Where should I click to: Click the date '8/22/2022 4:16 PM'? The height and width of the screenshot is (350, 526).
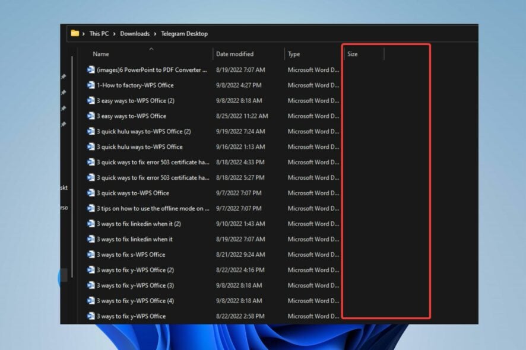[240, 270]
